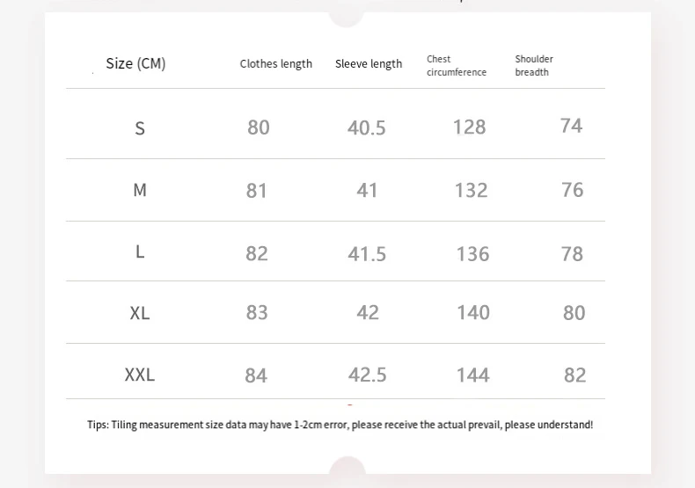Select chest circumference 128 for size S
This screenshot has width=695, height=488.
(x=470, y=127)
